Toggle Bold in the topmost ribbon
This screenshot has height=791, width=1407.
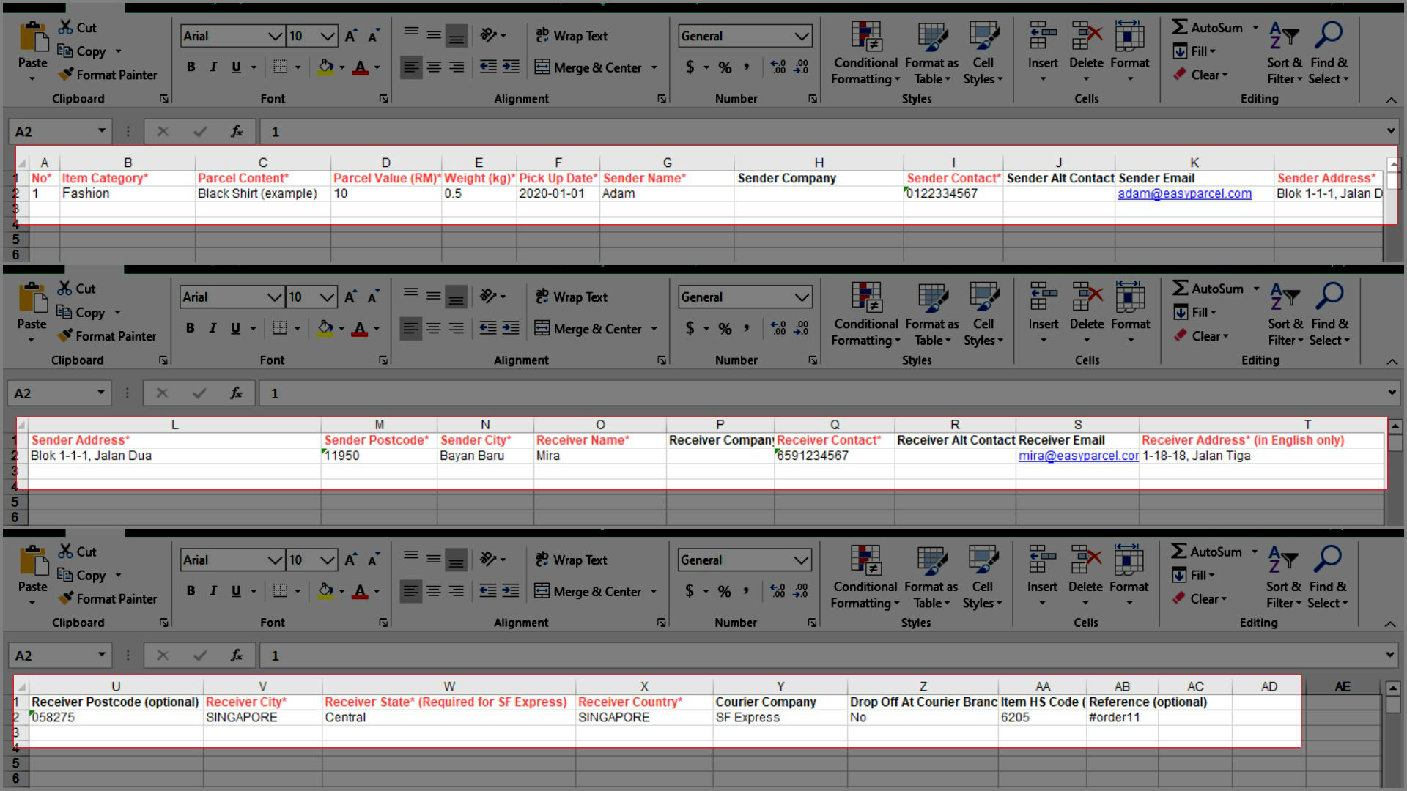(x=191, y=67)
